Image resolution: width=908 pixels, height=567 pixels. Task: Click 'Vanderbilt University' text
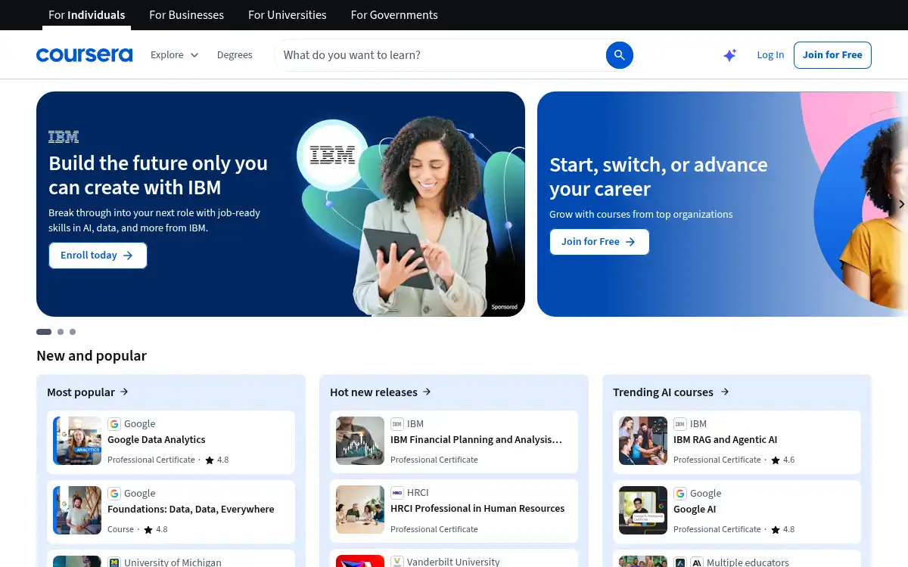[x=453, y=562]
